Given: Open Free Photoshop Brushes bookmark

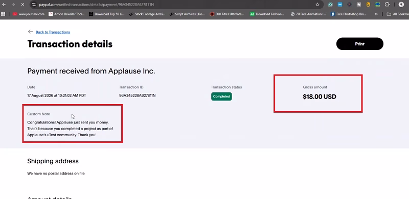Looking at the screenshot, I should pos(349,14).
